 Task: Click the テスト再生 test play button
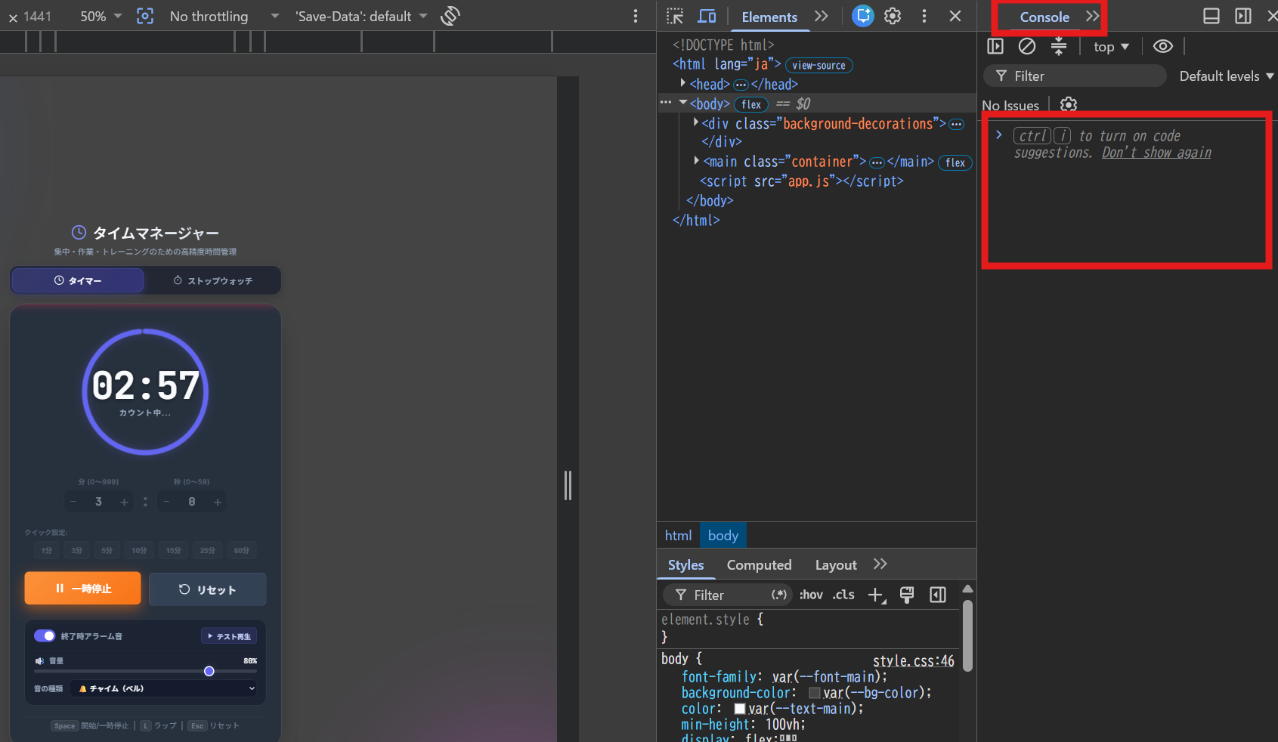(x=229, y=636)
